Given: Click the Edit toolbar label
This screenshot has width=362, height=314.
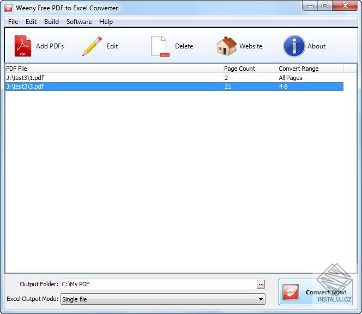Looking at the screenshot, I should [112, 46].
